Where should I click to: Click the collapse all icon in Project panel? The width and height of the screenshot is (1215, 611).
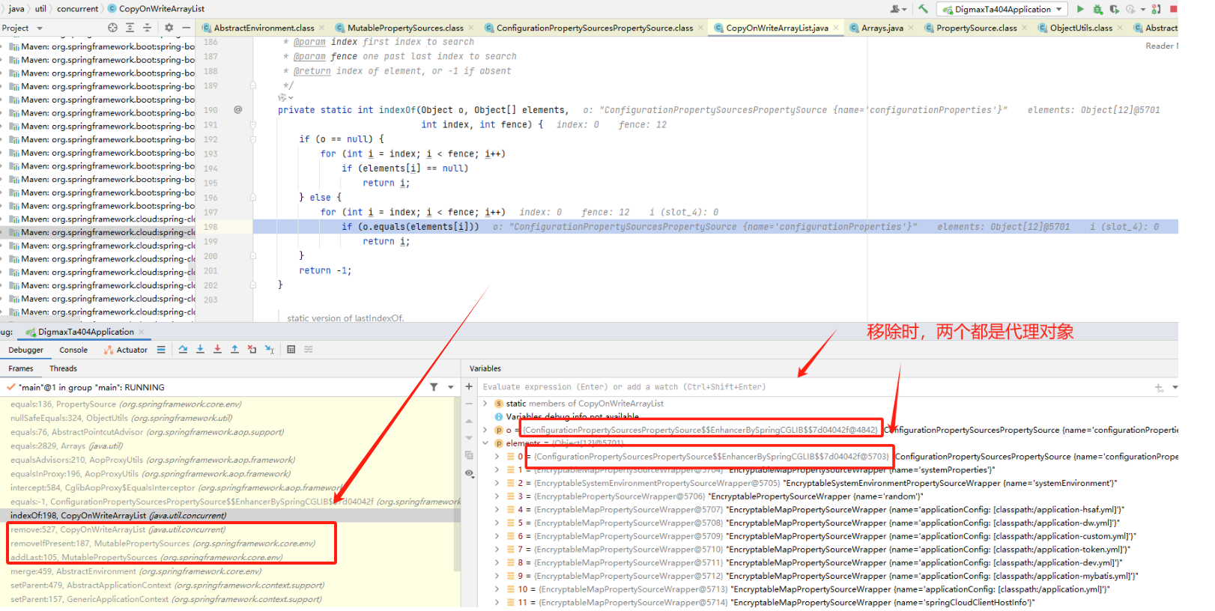pyautogui.click(x=147, y=28)
